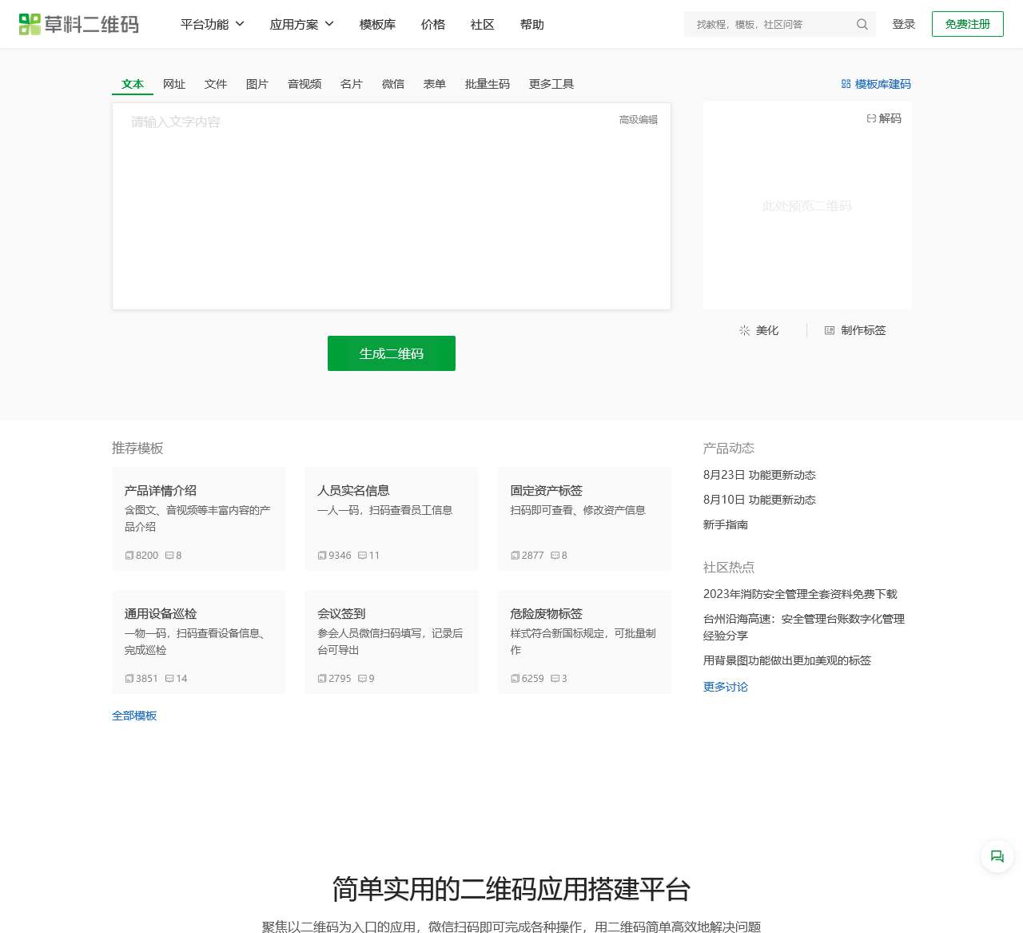Open the 更多工具 tab
Viewport: 1023px width, 933px height.
pyautogui.click(x=551, y=84)
